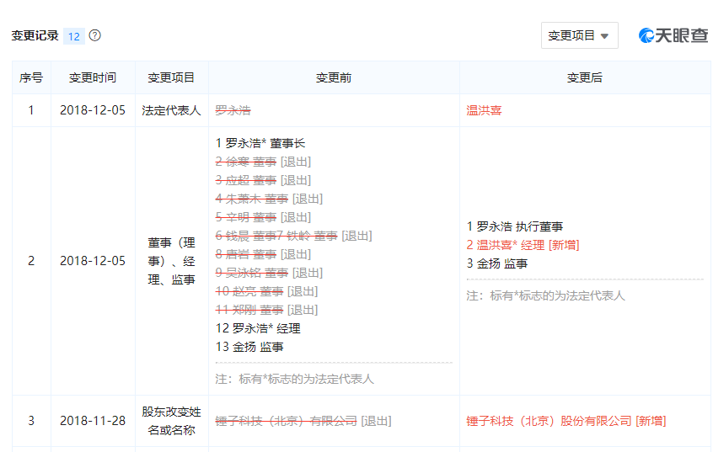Click the 变更前 column header
Image resolution: width=713 pixels, height=452 pixels.
tap(334, 77)
